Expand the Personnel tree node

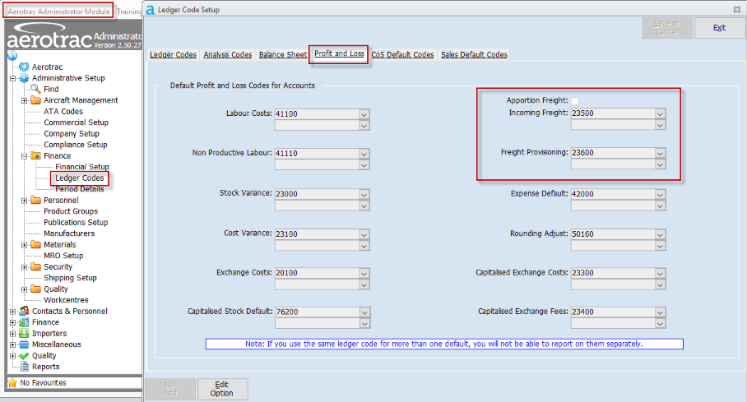[x=25, y=201]
